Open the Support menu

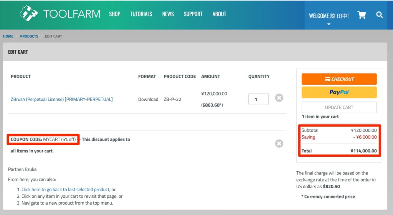[x=193, y=14]
